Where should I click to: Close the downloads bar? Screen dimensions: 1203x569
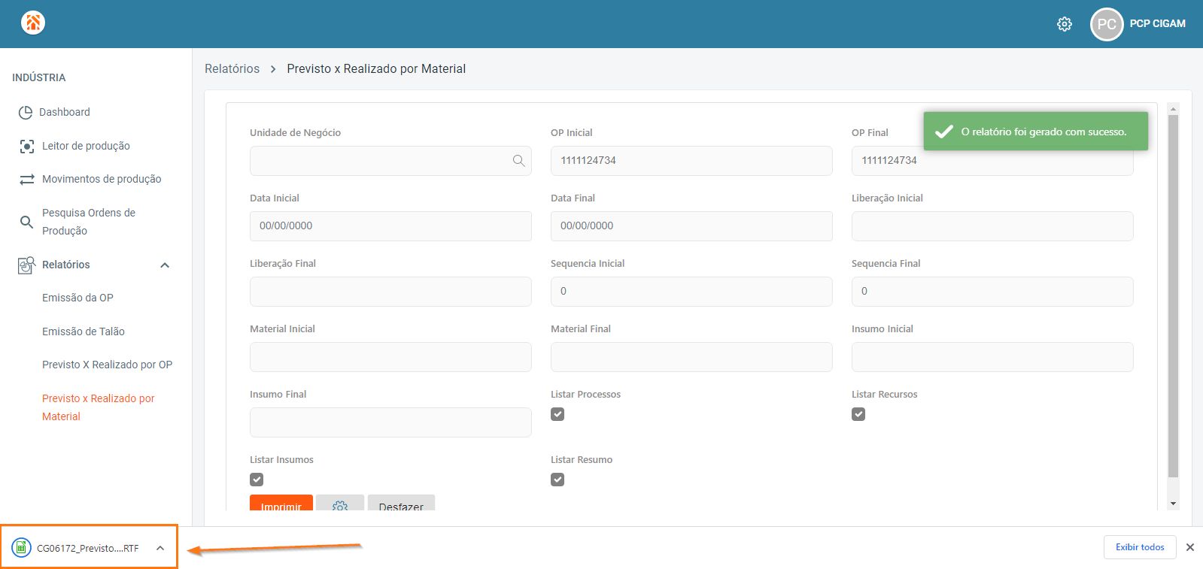click(1190, 547)
